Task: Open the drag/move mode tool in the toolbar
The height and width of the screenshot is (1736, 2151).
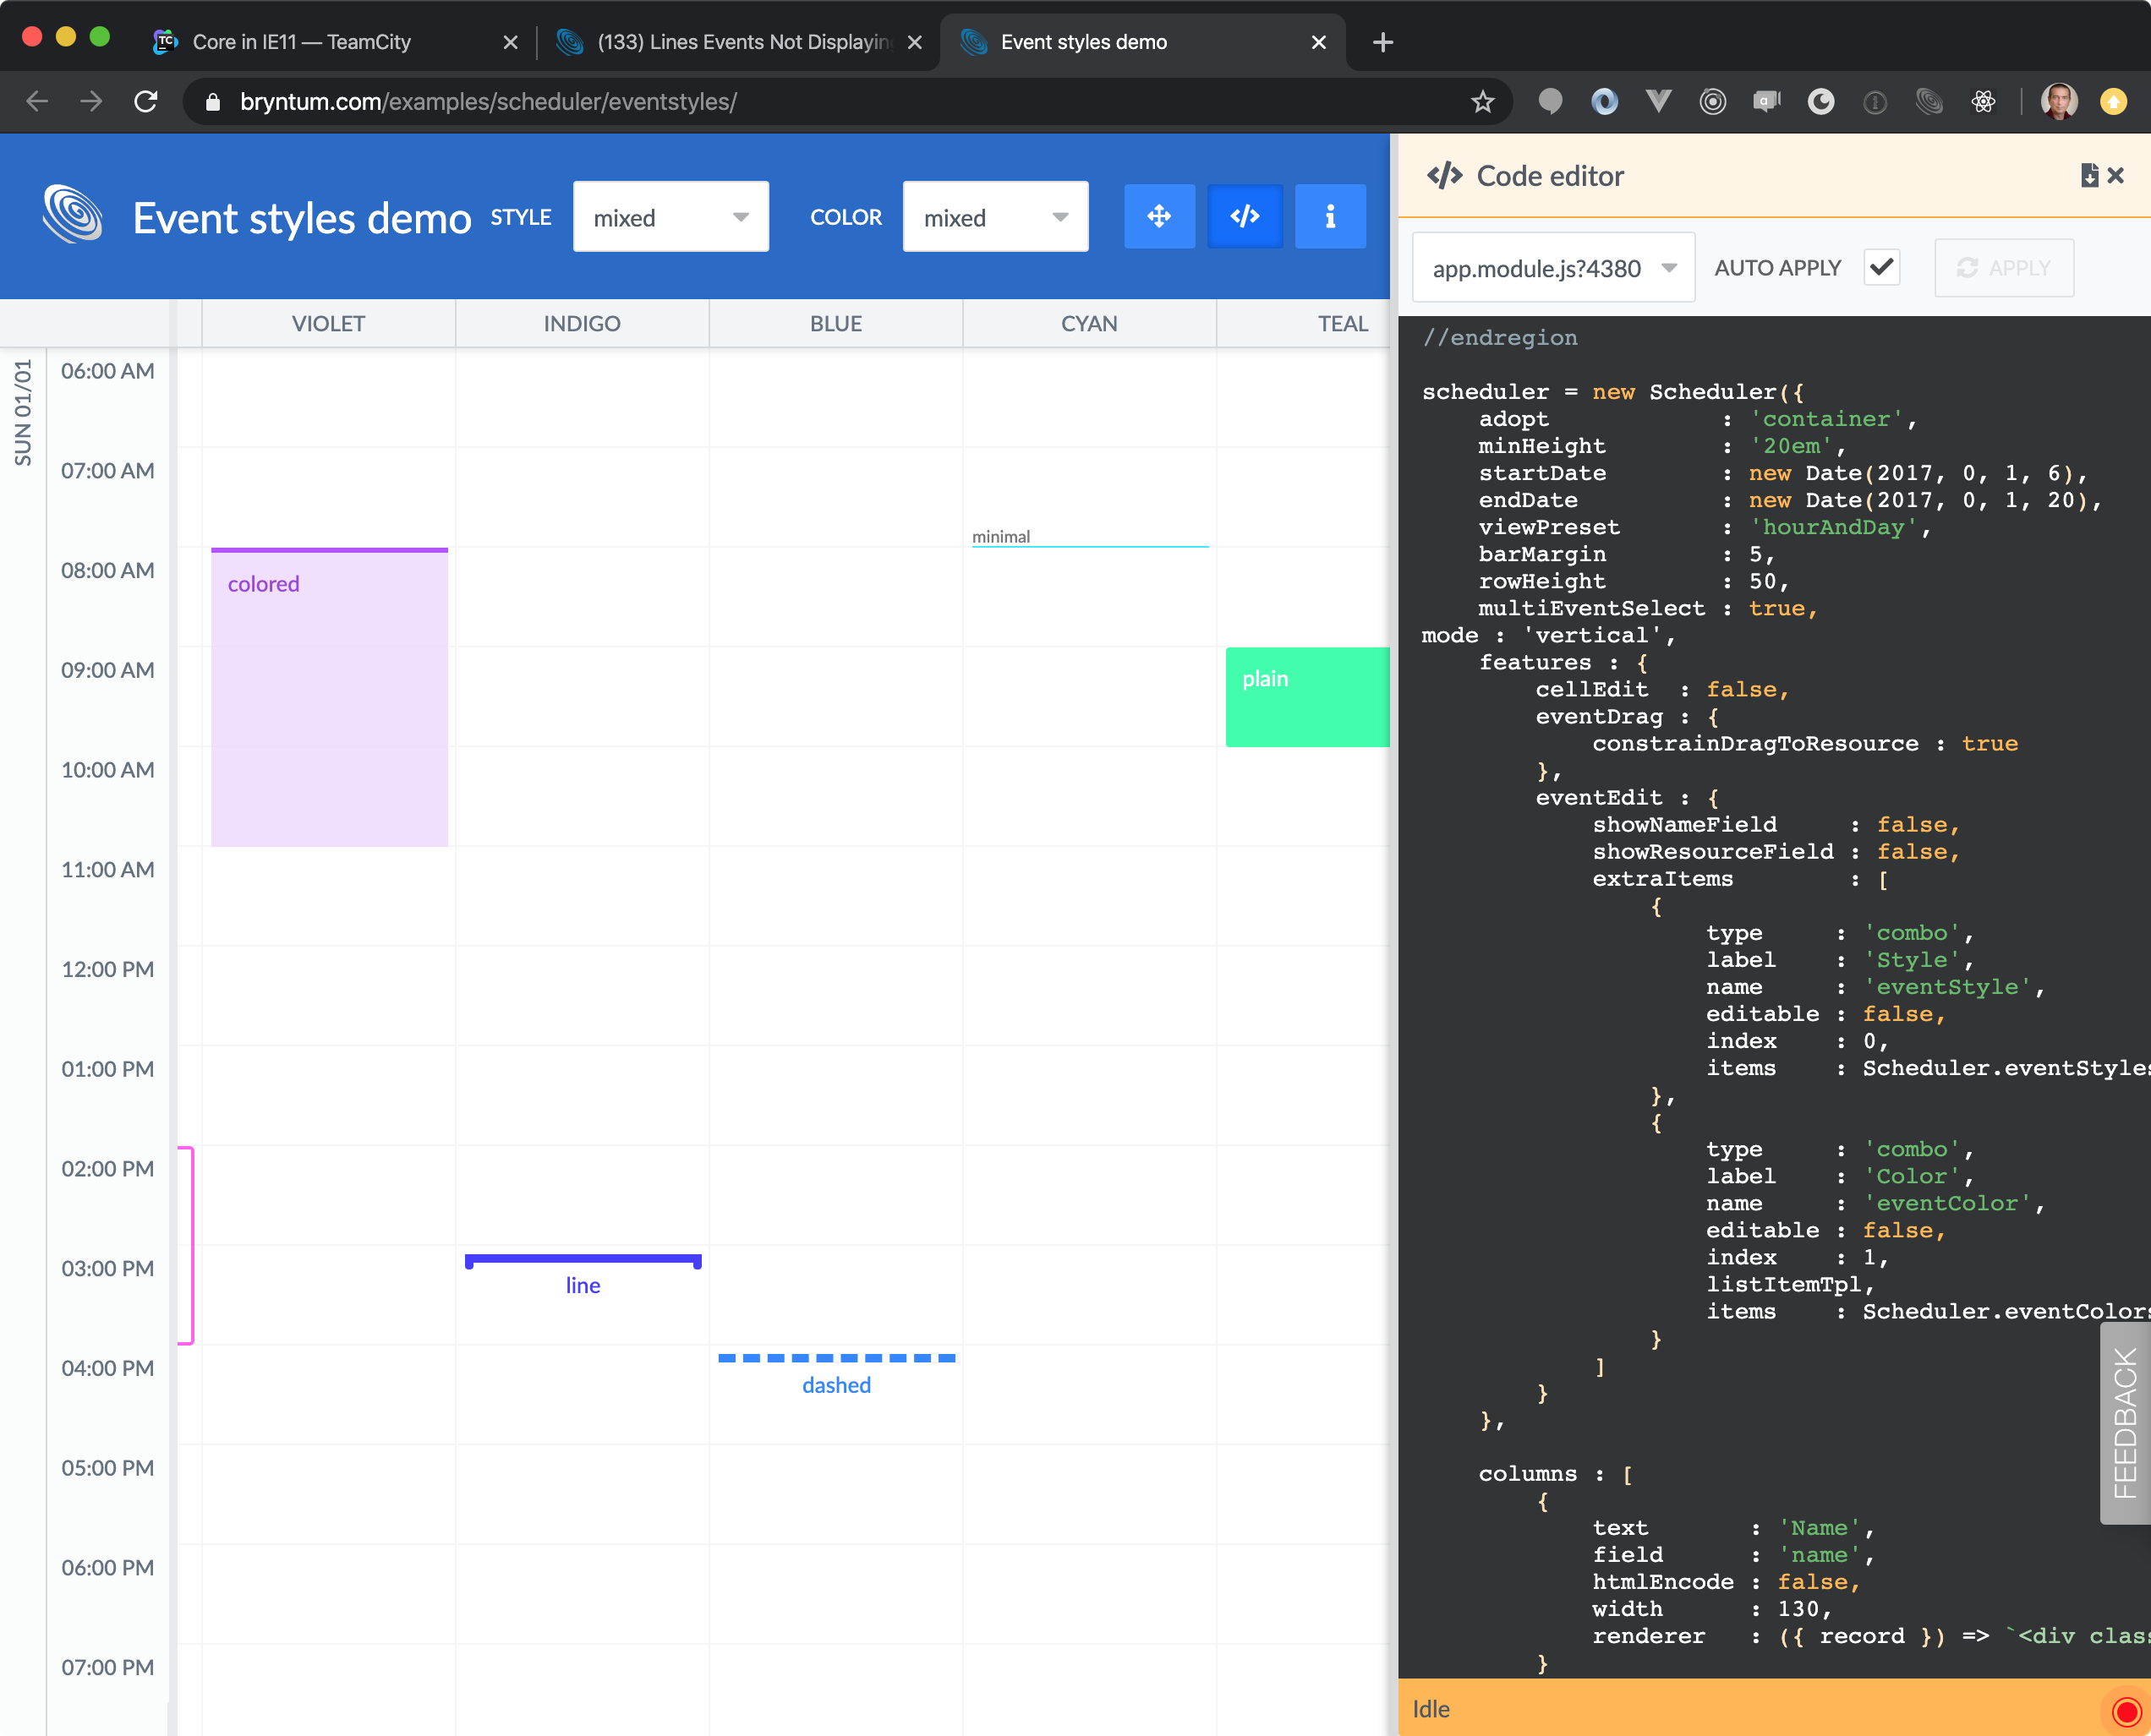Action: pos(1158,216)
